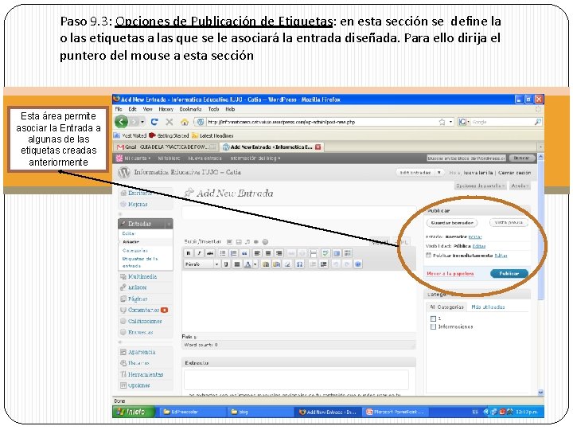Image resolution: width=573 pixels, height=430 pixels.
Task: Click the post title input field
Action: [x=298, y=213]
